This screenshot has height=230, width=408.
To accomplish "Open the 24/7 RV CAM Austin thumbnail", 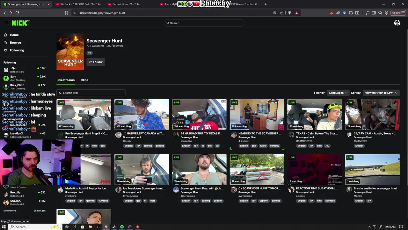I will coord(372,115).
